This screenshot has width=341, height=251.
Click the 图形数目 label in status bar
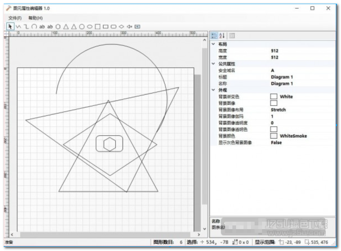pyautogui.click(x=163, y=242)
